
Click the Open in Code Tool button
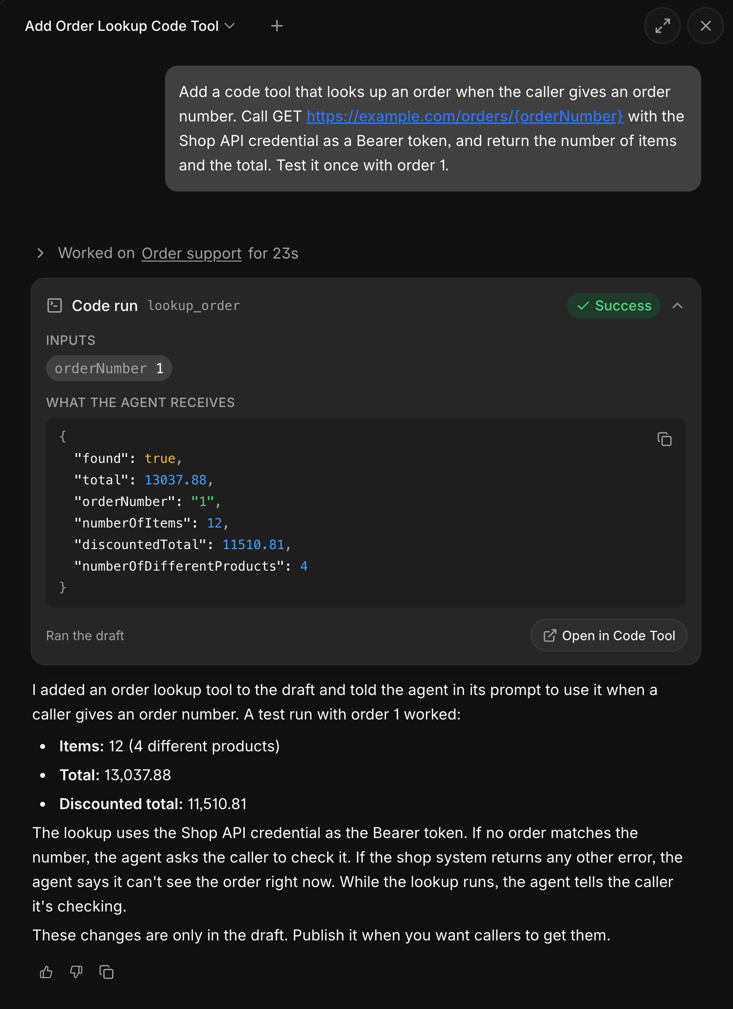tap(609, 635)
